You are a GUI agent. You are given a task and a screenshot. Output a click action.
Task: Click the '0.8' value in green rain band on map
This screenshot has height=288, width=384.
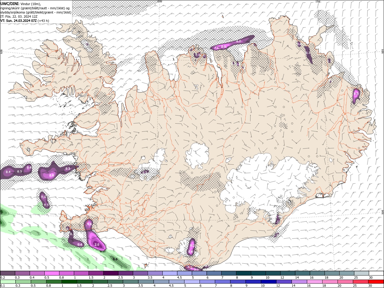[115, 259]
